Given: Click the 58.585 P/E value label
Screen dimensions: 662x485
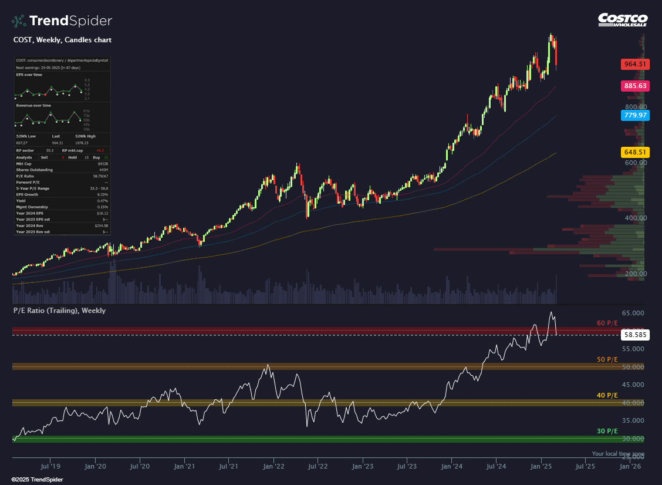Looking at the screenshot, I should click(x=635, y=335).
